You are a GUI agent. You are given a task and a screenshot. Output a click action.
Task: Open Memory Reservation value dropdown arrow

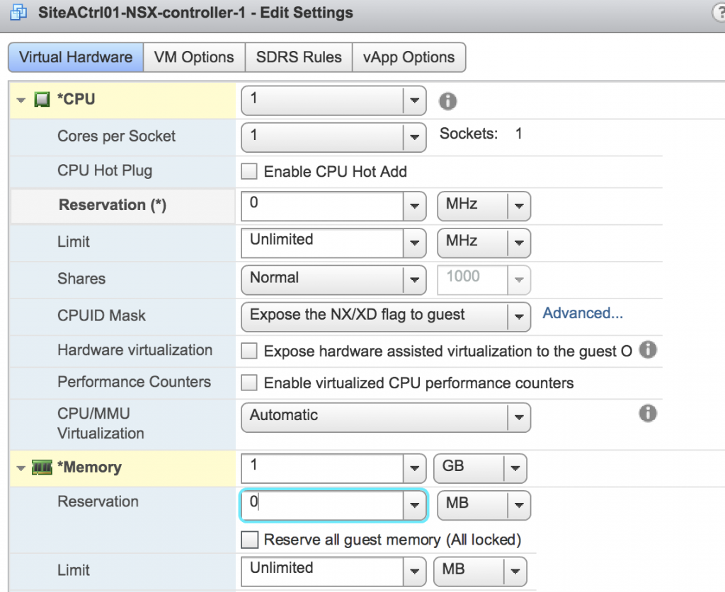coord(414,505)
